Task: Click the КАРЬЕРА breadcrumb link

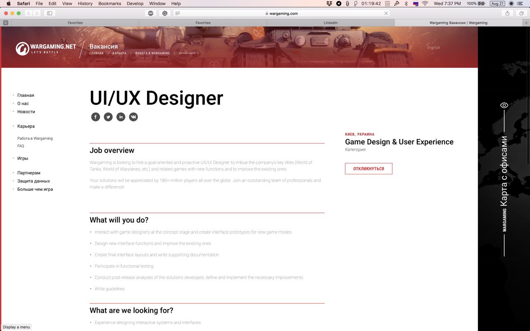Action: 119,53
